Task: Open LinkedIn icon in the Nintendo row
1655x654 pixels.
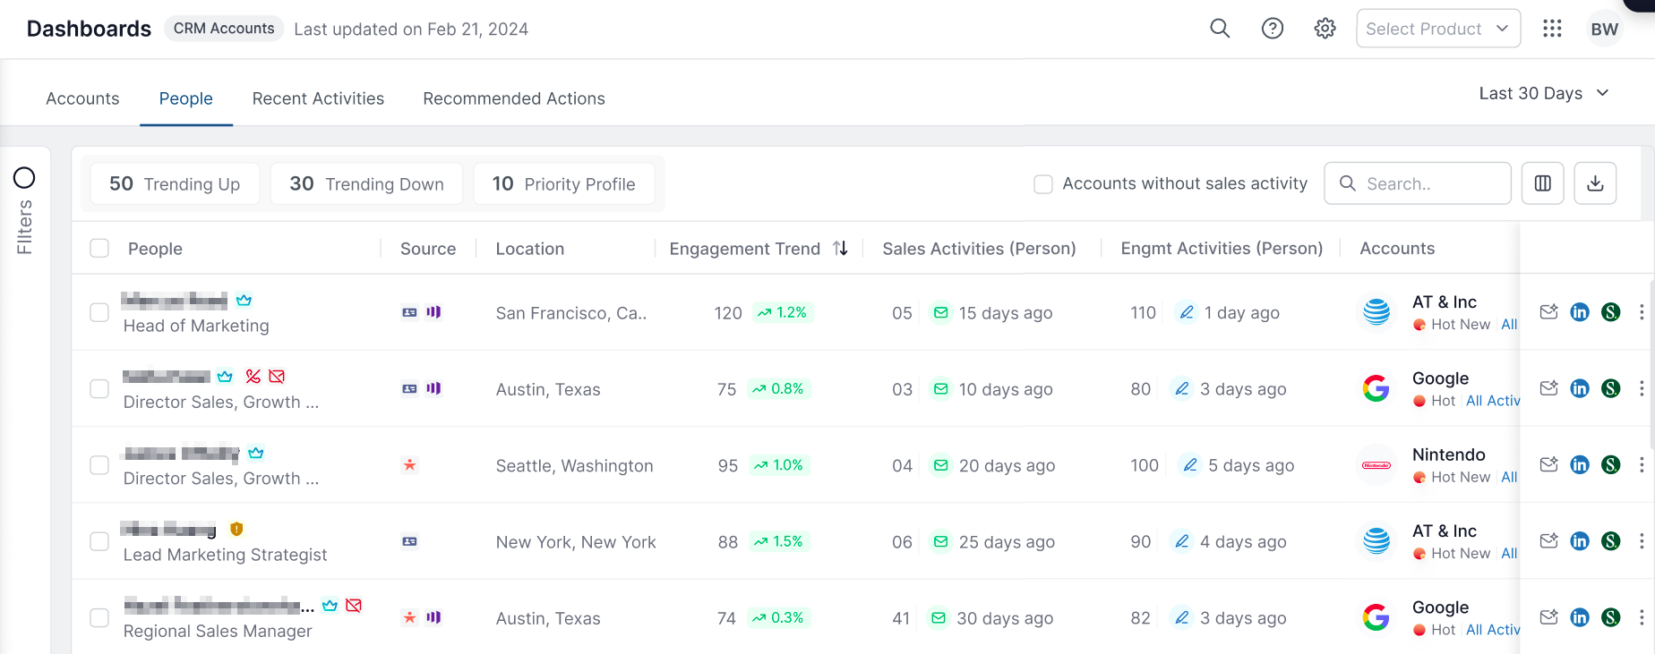Action: 1580,465
